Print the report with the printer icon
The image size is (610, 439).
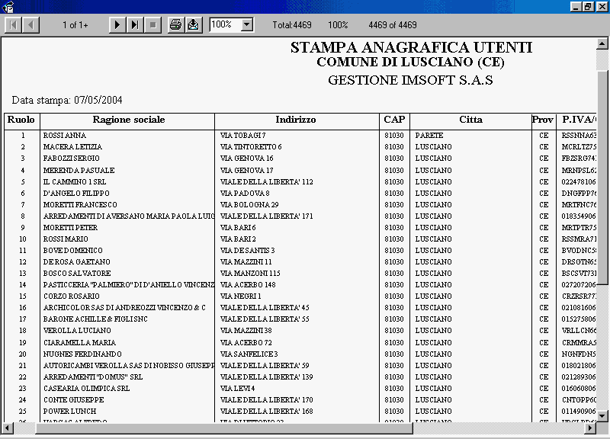tap(176, 25)
